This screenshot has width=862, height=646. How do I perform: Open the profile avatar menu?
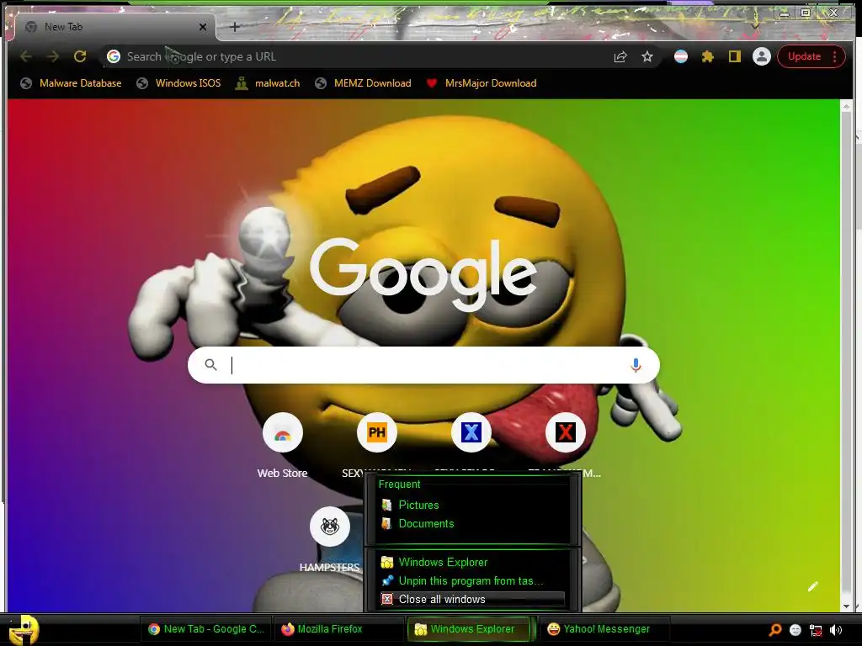tap(761, 56)
